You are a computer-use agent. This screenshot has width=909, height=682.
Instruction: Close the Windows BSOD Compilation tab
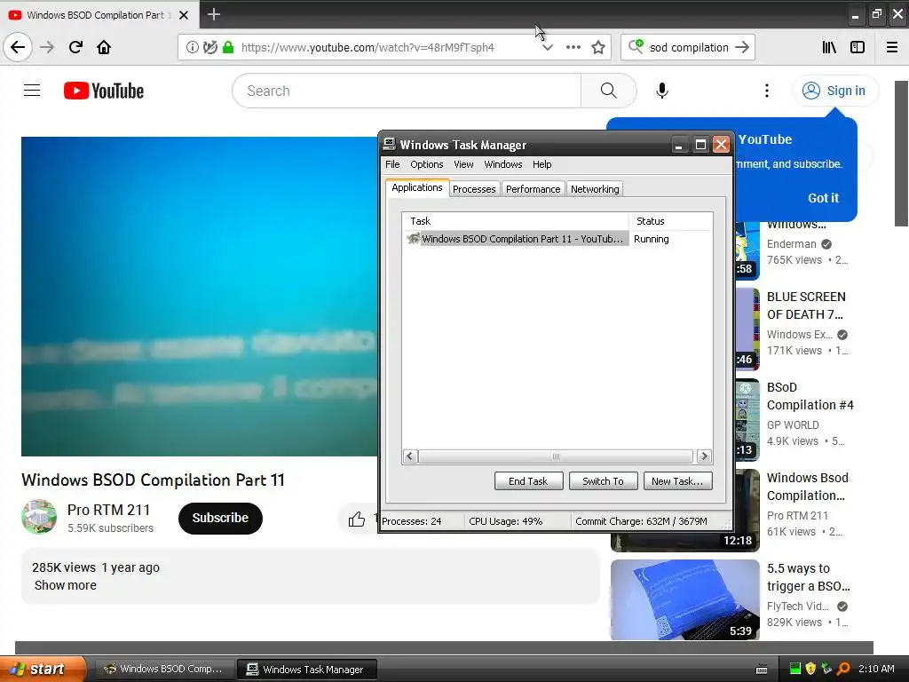coord(184,15)
